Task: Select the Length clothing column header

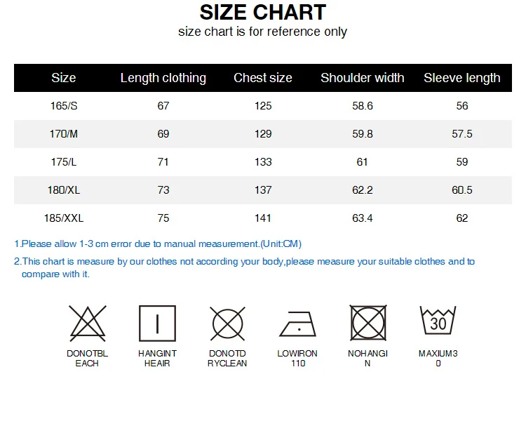Action: click(x=163, y=78)
